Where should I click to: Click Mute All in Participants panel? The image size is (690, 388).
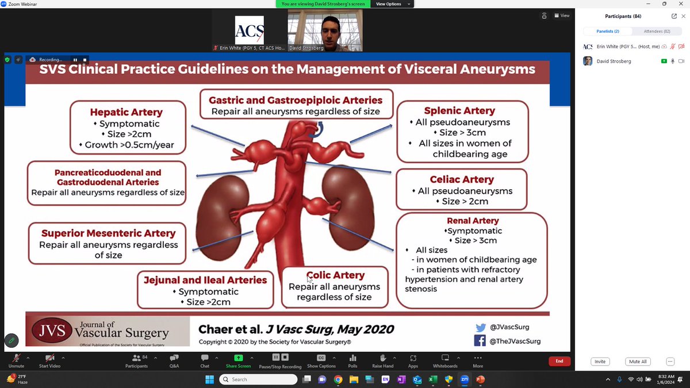click(x=638, y=362)
